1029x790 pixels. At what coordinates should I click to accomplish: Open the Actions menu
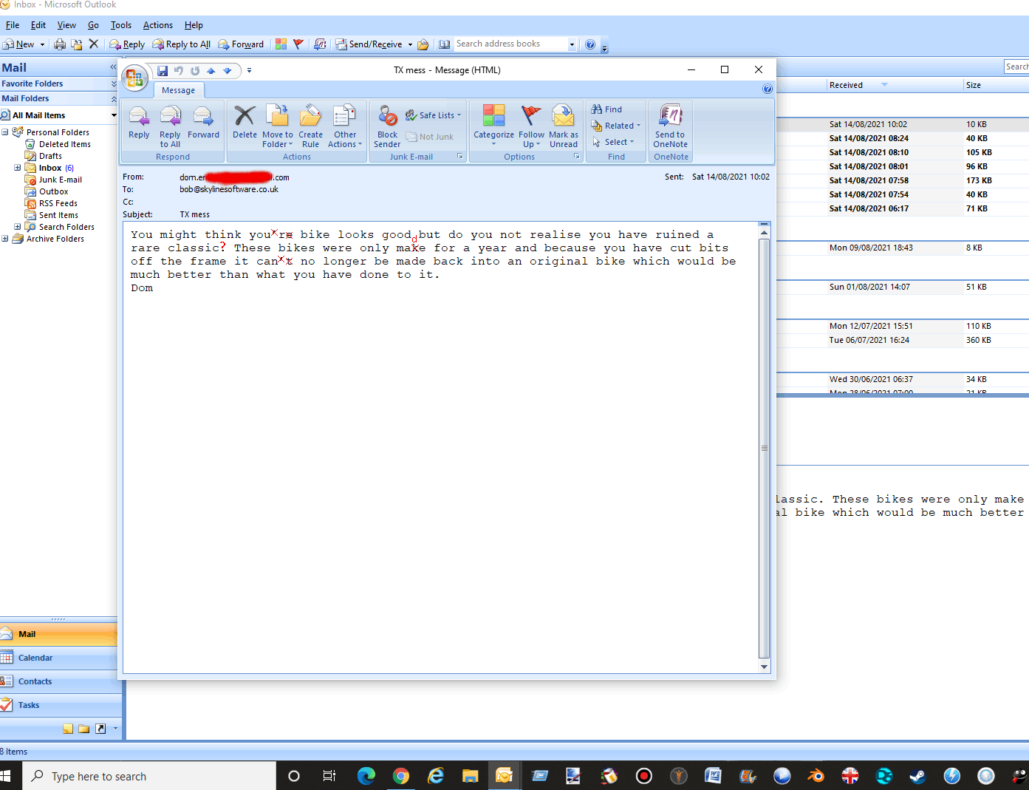[157, 25]
